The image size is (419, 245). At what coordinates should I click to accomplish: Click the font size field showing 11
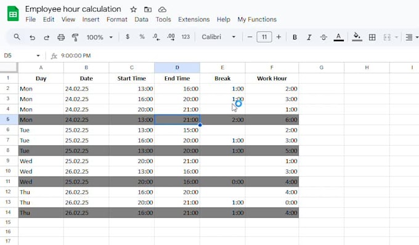click(x=264, y=37)
